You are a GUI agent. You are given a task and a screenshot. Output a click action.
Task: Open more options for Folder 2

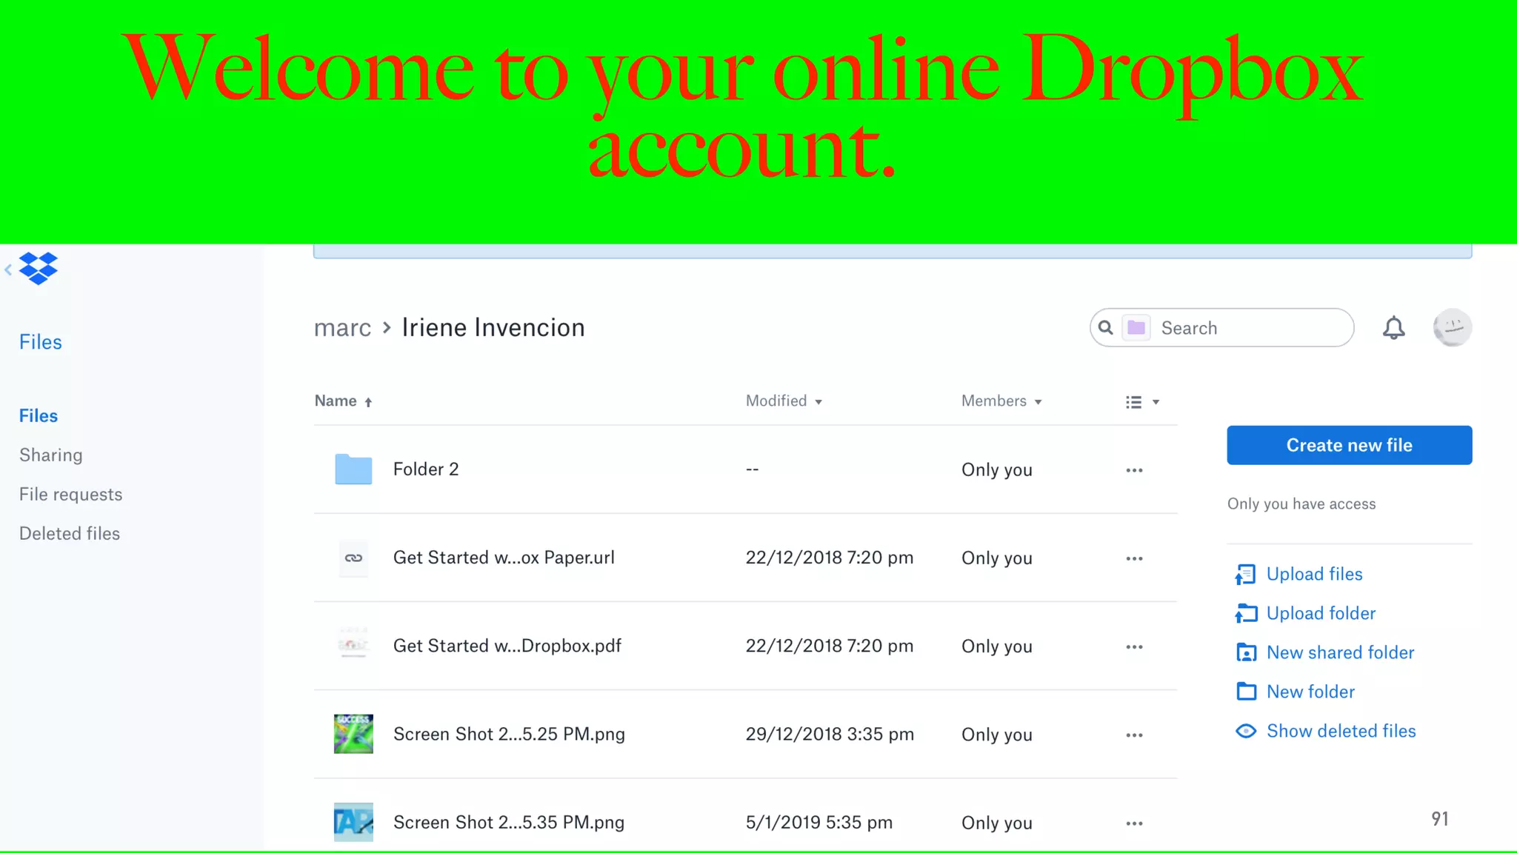coord(1134,470)
